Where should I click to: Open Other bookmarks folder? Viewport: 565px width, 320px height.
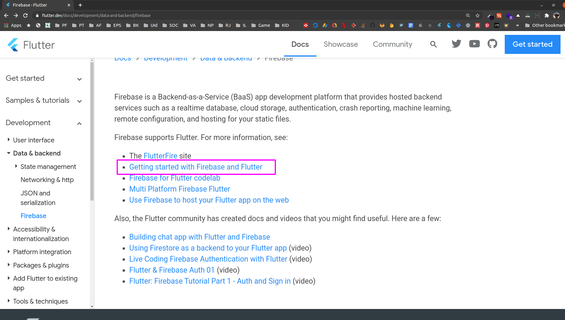[545, 25]
